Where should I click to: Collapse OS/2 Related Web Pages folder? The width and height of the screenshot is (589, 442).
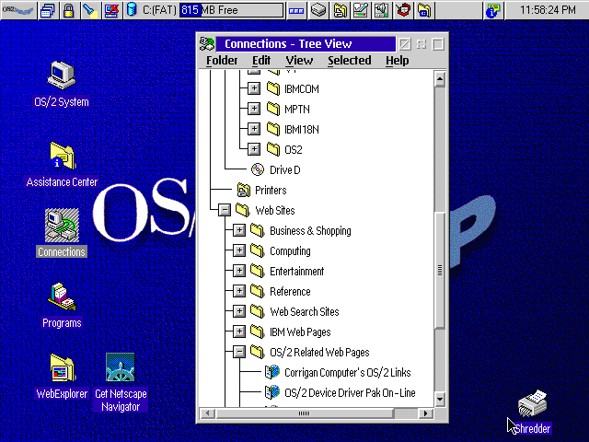[x=239, y=353]
